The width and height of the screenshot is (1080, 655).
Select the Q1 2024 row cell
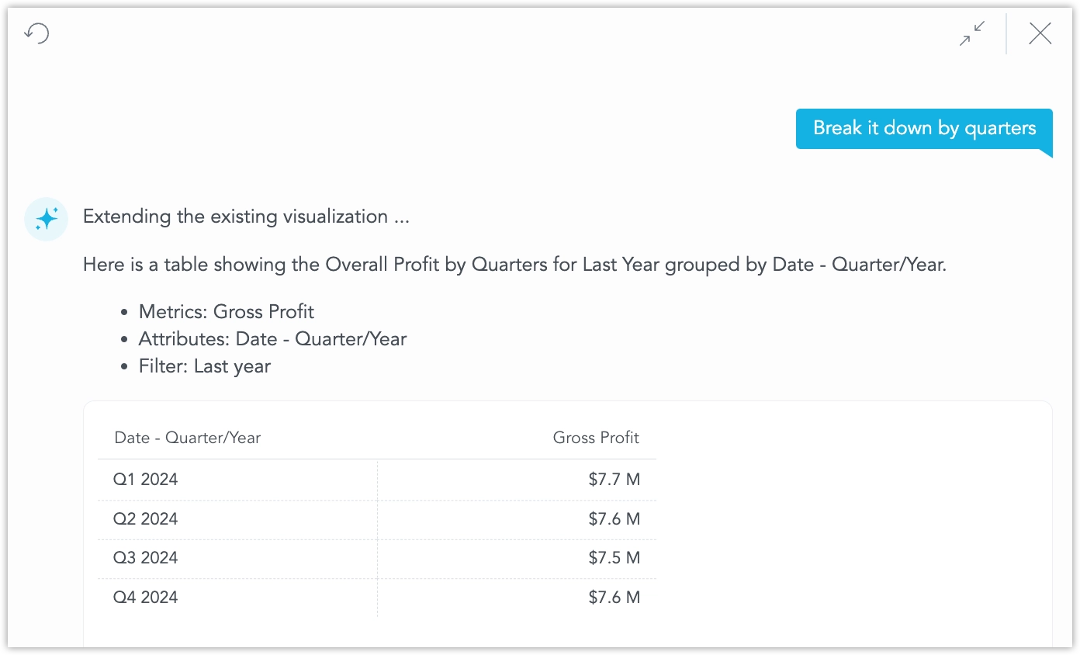click(146, 480)
